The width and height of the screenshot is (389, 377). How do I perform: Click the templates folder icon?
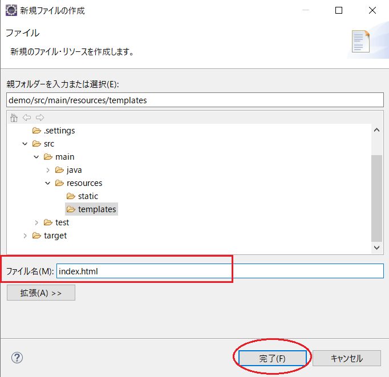point(71,209)
